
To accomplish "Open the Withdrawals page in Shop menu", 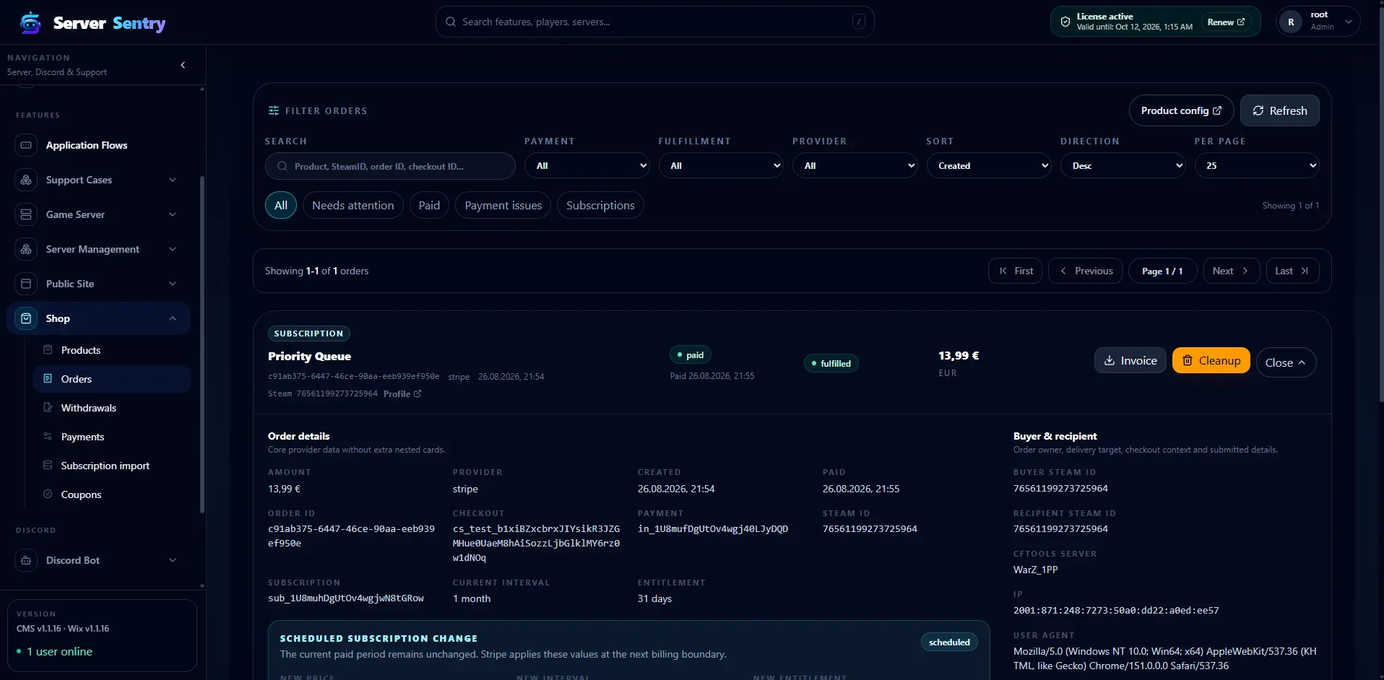I will click(x=112, y=408).
